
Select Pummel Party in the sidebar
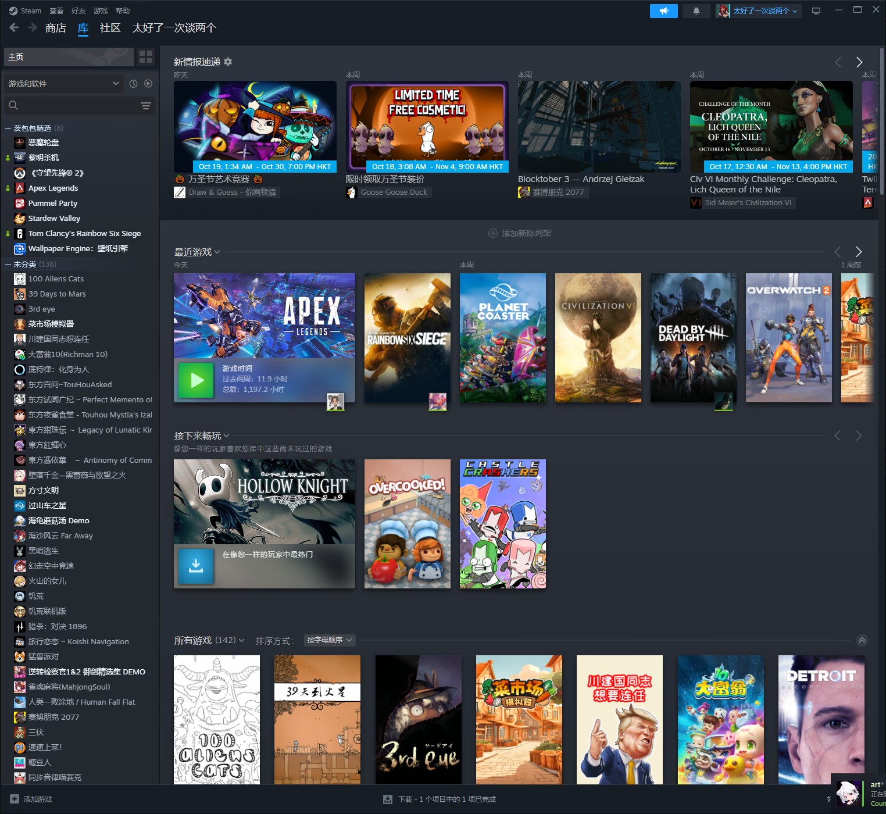pos(52,203)
